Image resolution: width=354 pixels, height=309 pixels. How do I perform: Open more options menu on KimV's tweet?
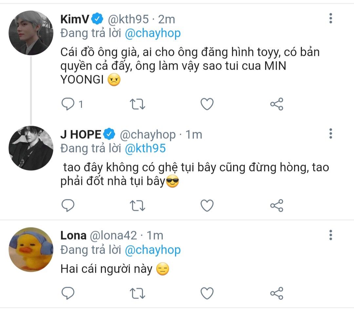pos(330,18)
